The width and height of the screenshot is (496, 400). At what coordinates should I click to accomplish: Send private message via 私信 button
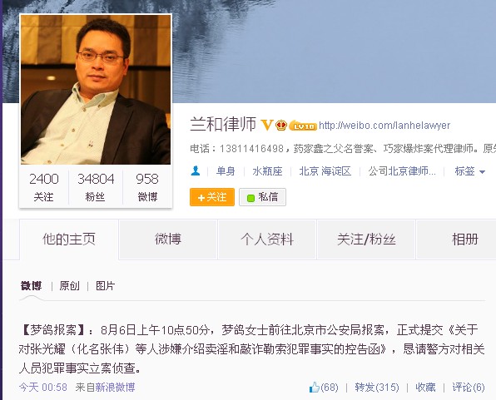point(262,197)
